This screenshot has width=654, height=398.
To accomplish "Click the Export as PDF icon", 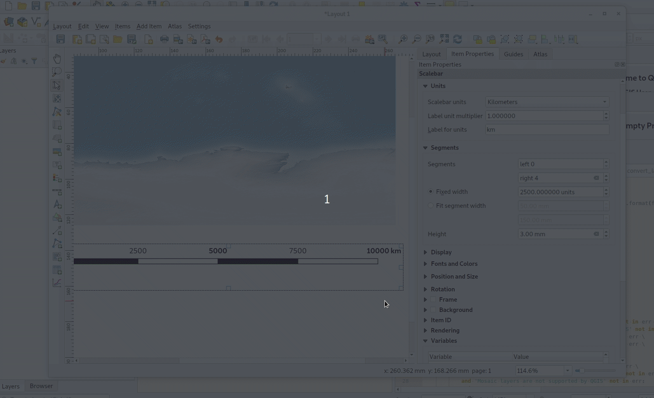I will 205,40.
